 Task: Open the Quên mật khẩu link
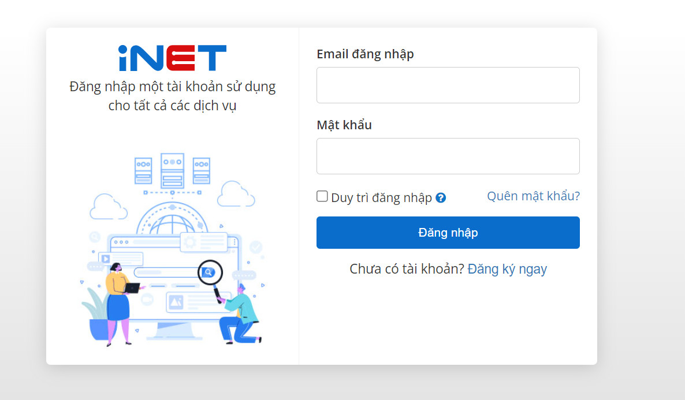click(533, 196)
